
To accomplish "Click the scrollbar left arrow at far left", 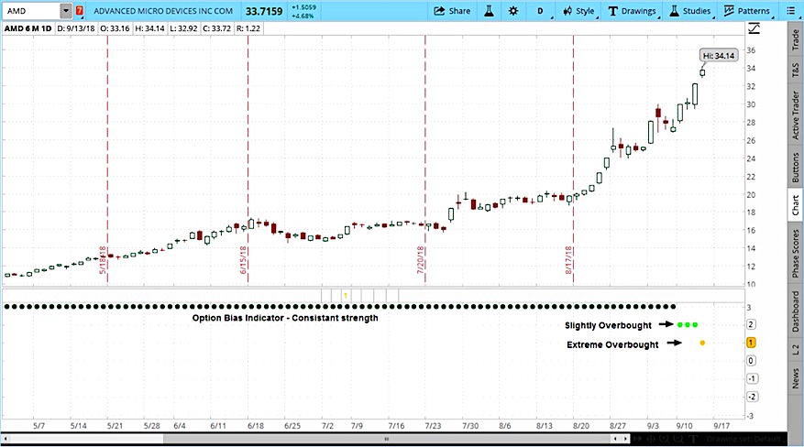I will pyautogui.click(x=6, y=439).
